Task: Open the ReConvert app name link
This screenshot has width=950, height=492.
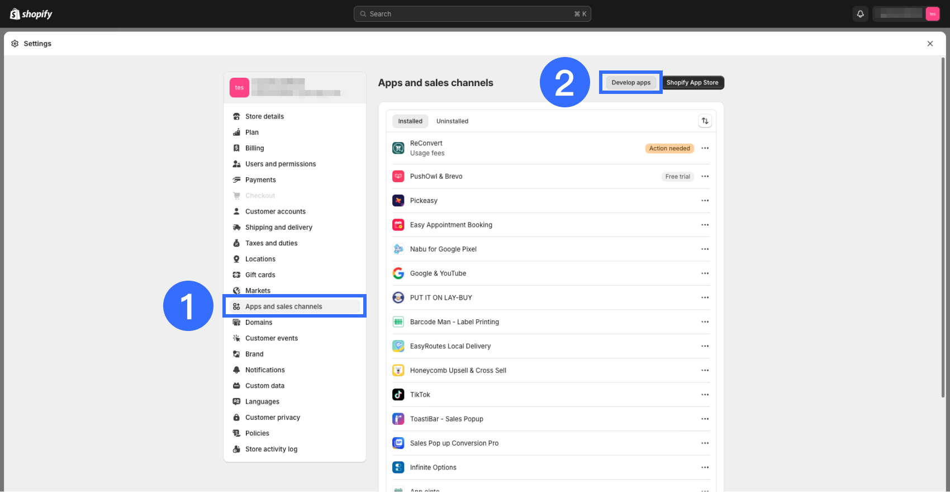Action: tap(426, 143)
